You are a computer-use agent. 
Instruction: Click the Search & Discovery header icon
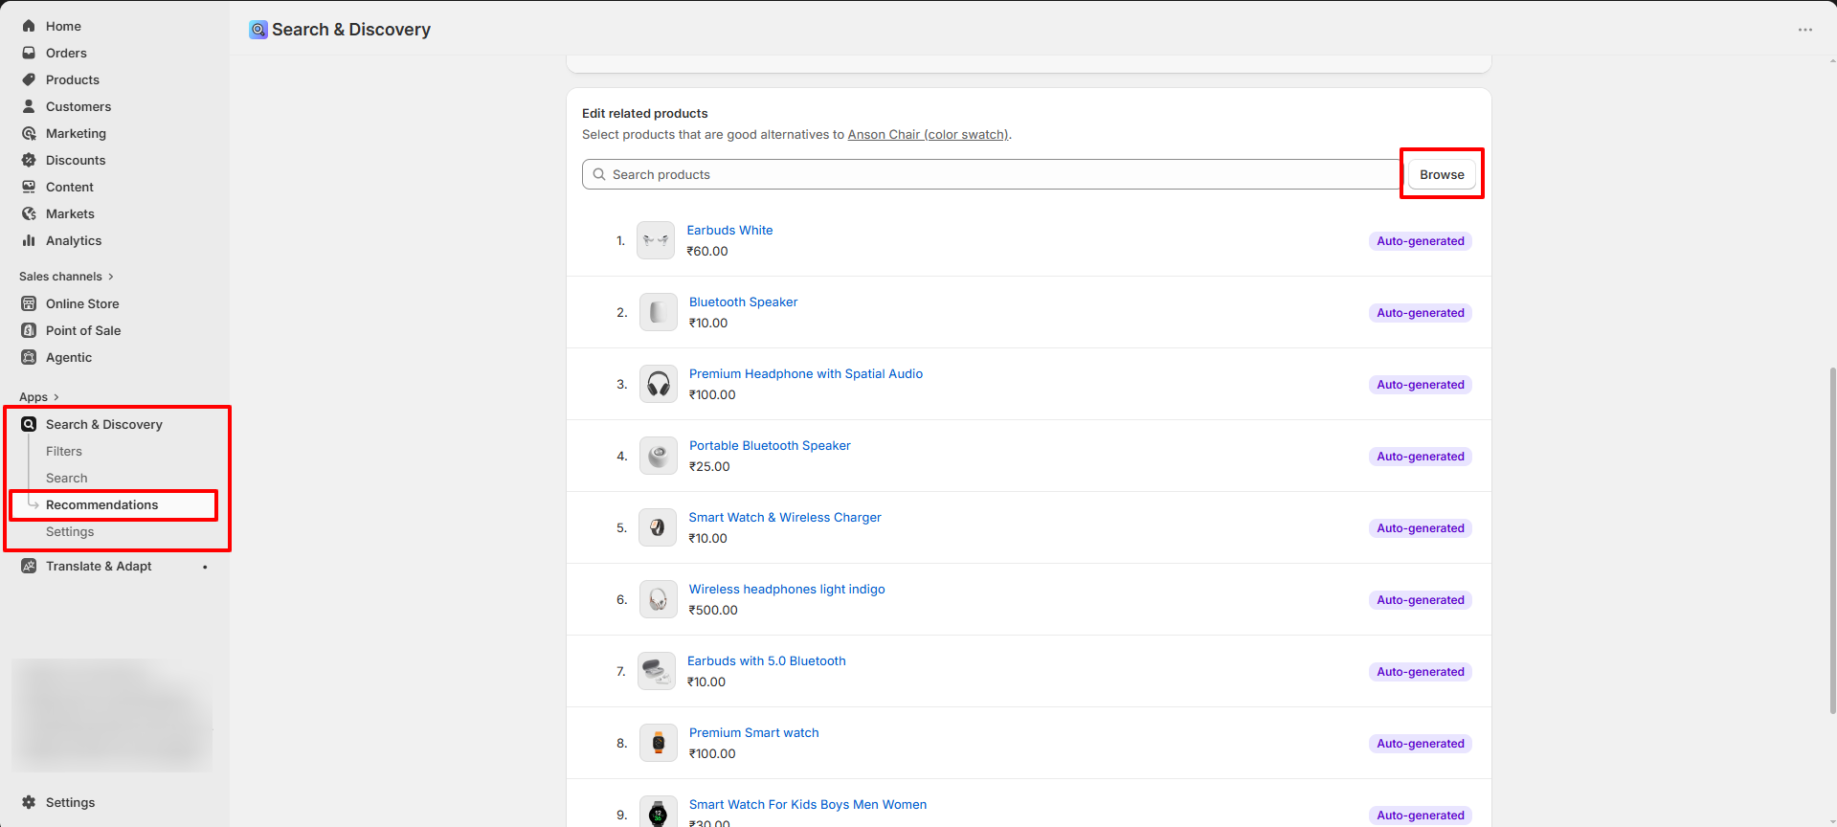coord(258,30)
